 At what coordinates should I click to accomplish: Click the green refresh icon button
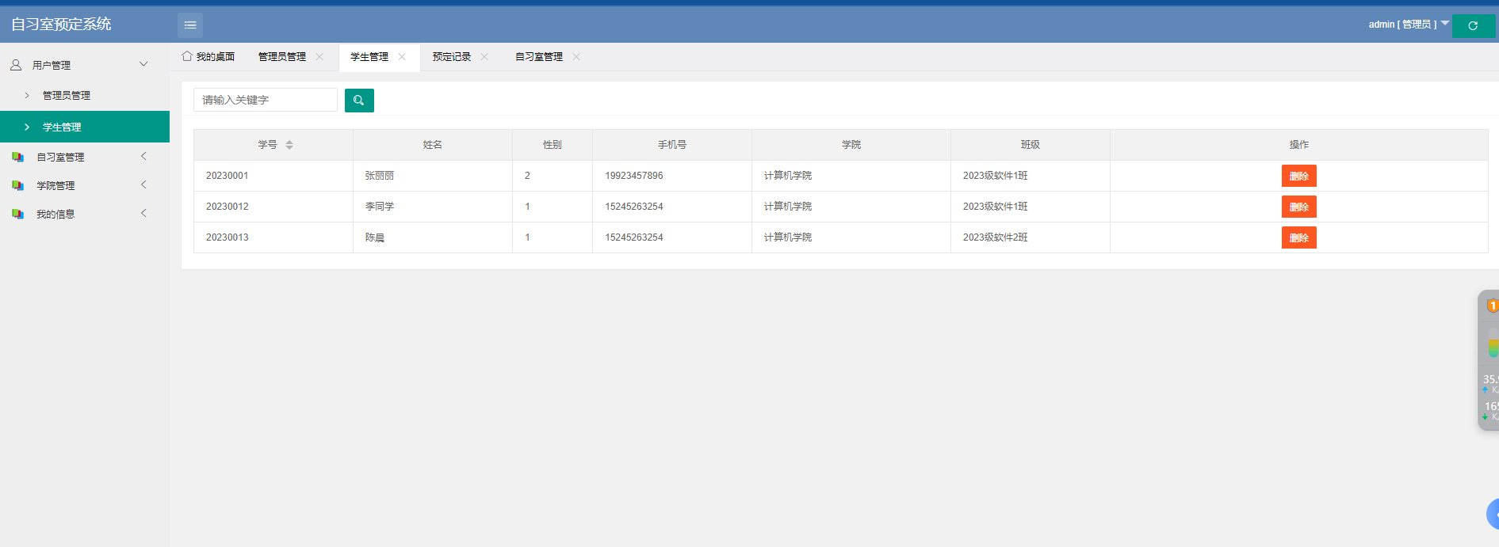(x=1473, y=25)
